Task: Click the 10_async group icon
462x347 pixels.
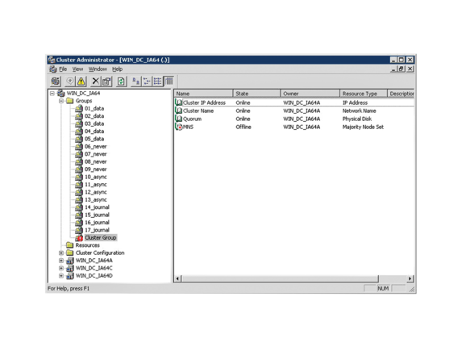Action: [79, 177]
